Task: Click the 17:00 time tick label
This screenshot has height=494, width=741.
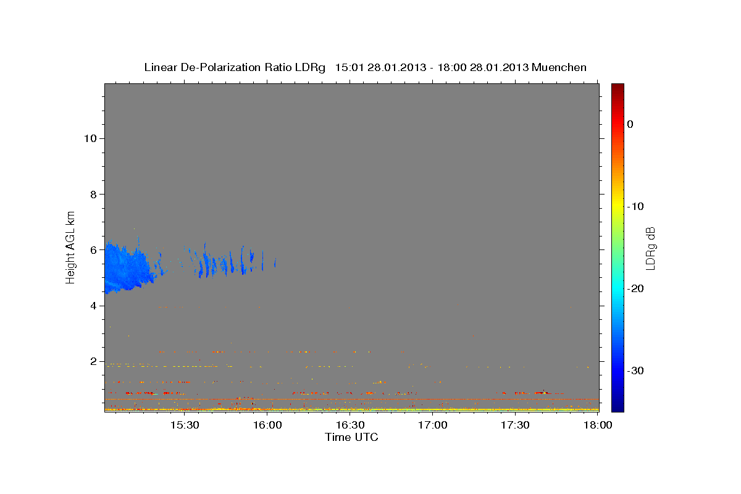Action: [433, 425]
